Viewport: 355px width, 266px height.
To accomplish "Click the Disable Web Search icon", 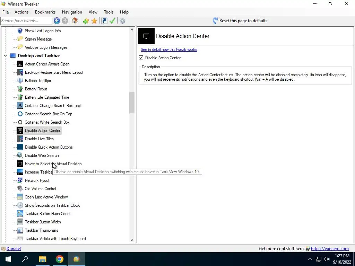I will [x=20, y=156].
